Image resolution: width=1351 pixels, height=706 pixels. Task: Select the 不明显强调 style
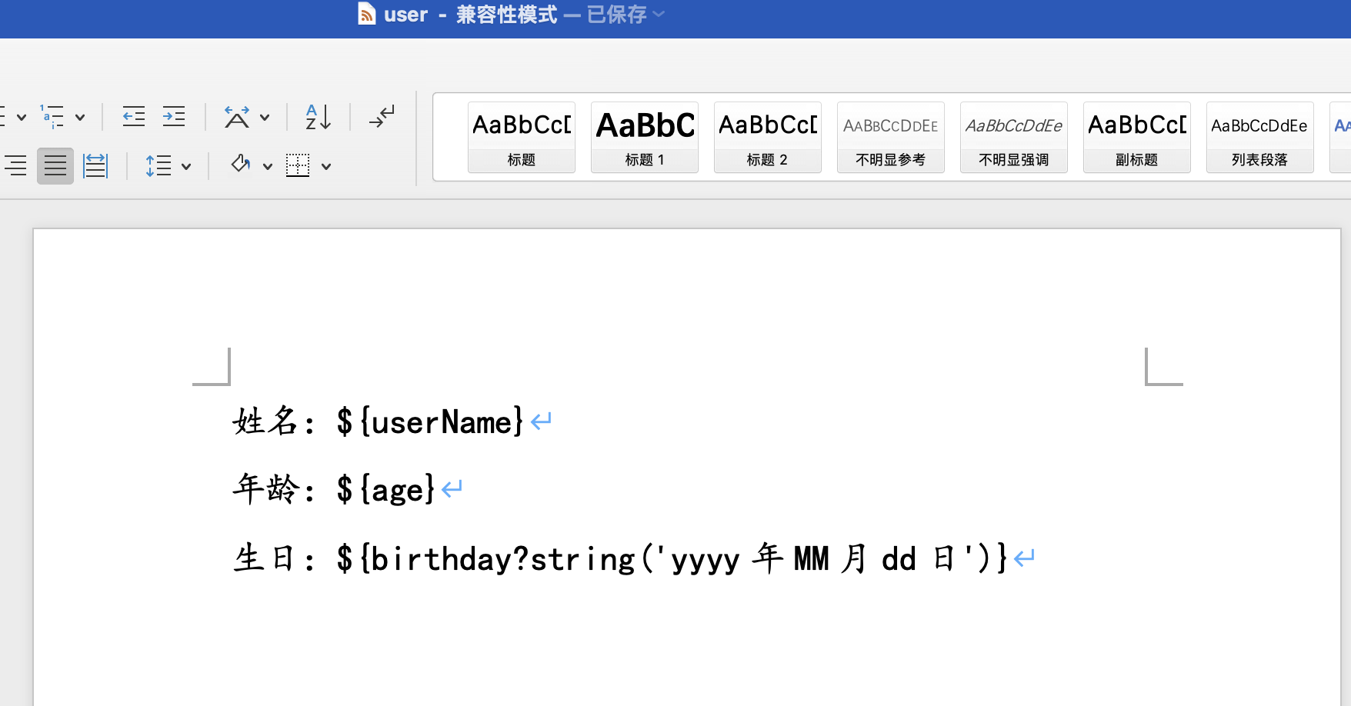pyautogui.click(x=1013, y=137)
